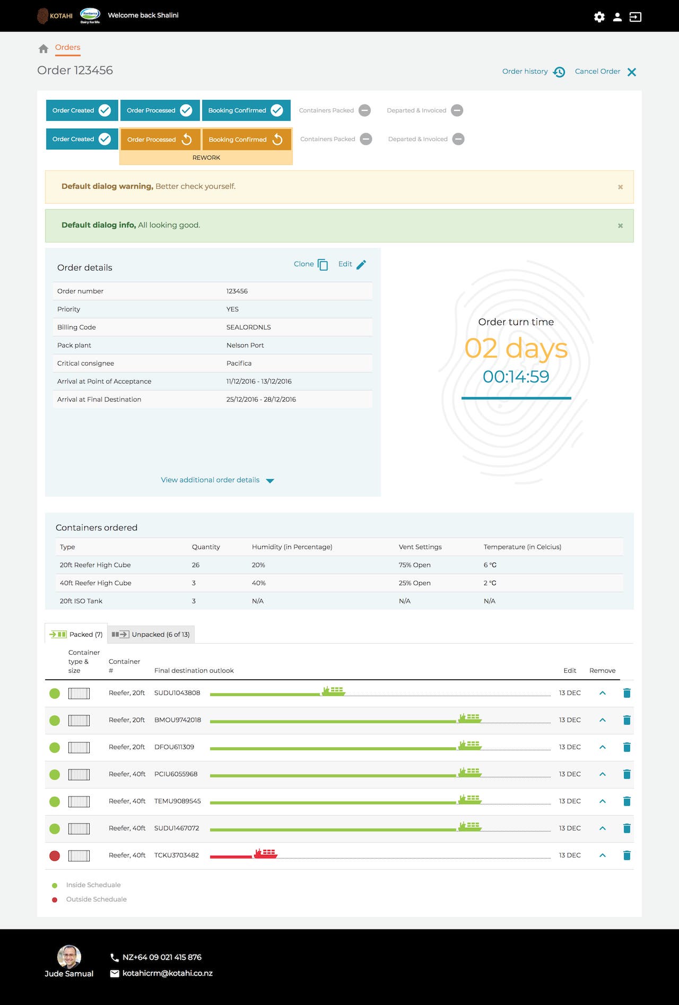Screen dimensions: 679x1005
Task: Click the top-row Order Created step
Action: 82,110
